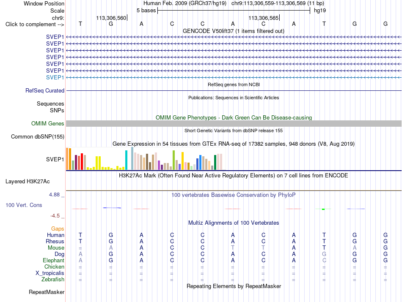Click the cyan bar in the GTEx expression chart
Image resolution: width=402 pixels, height=302 pixels.
(126, 160)
